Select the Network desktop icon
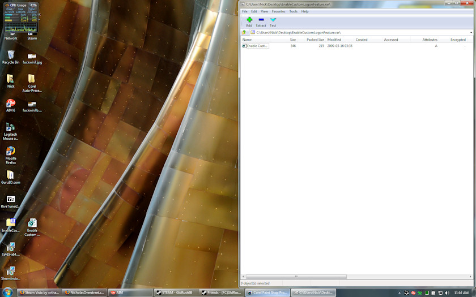476x297 pixels. coord(11,36)
